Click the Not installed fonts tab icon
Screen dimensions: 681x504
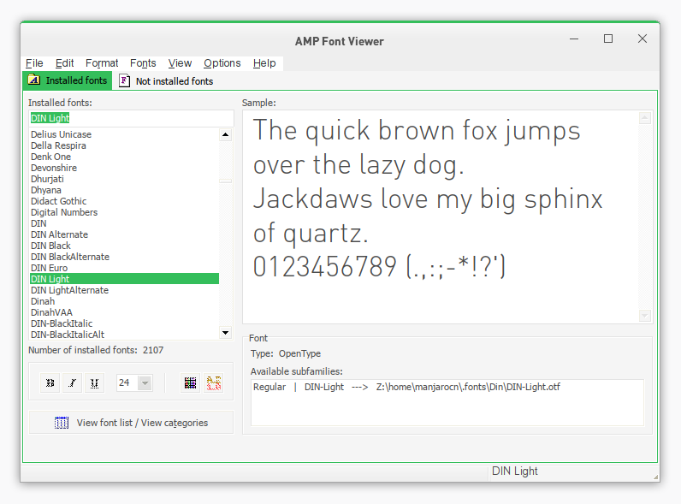click(x=124, y=80)
